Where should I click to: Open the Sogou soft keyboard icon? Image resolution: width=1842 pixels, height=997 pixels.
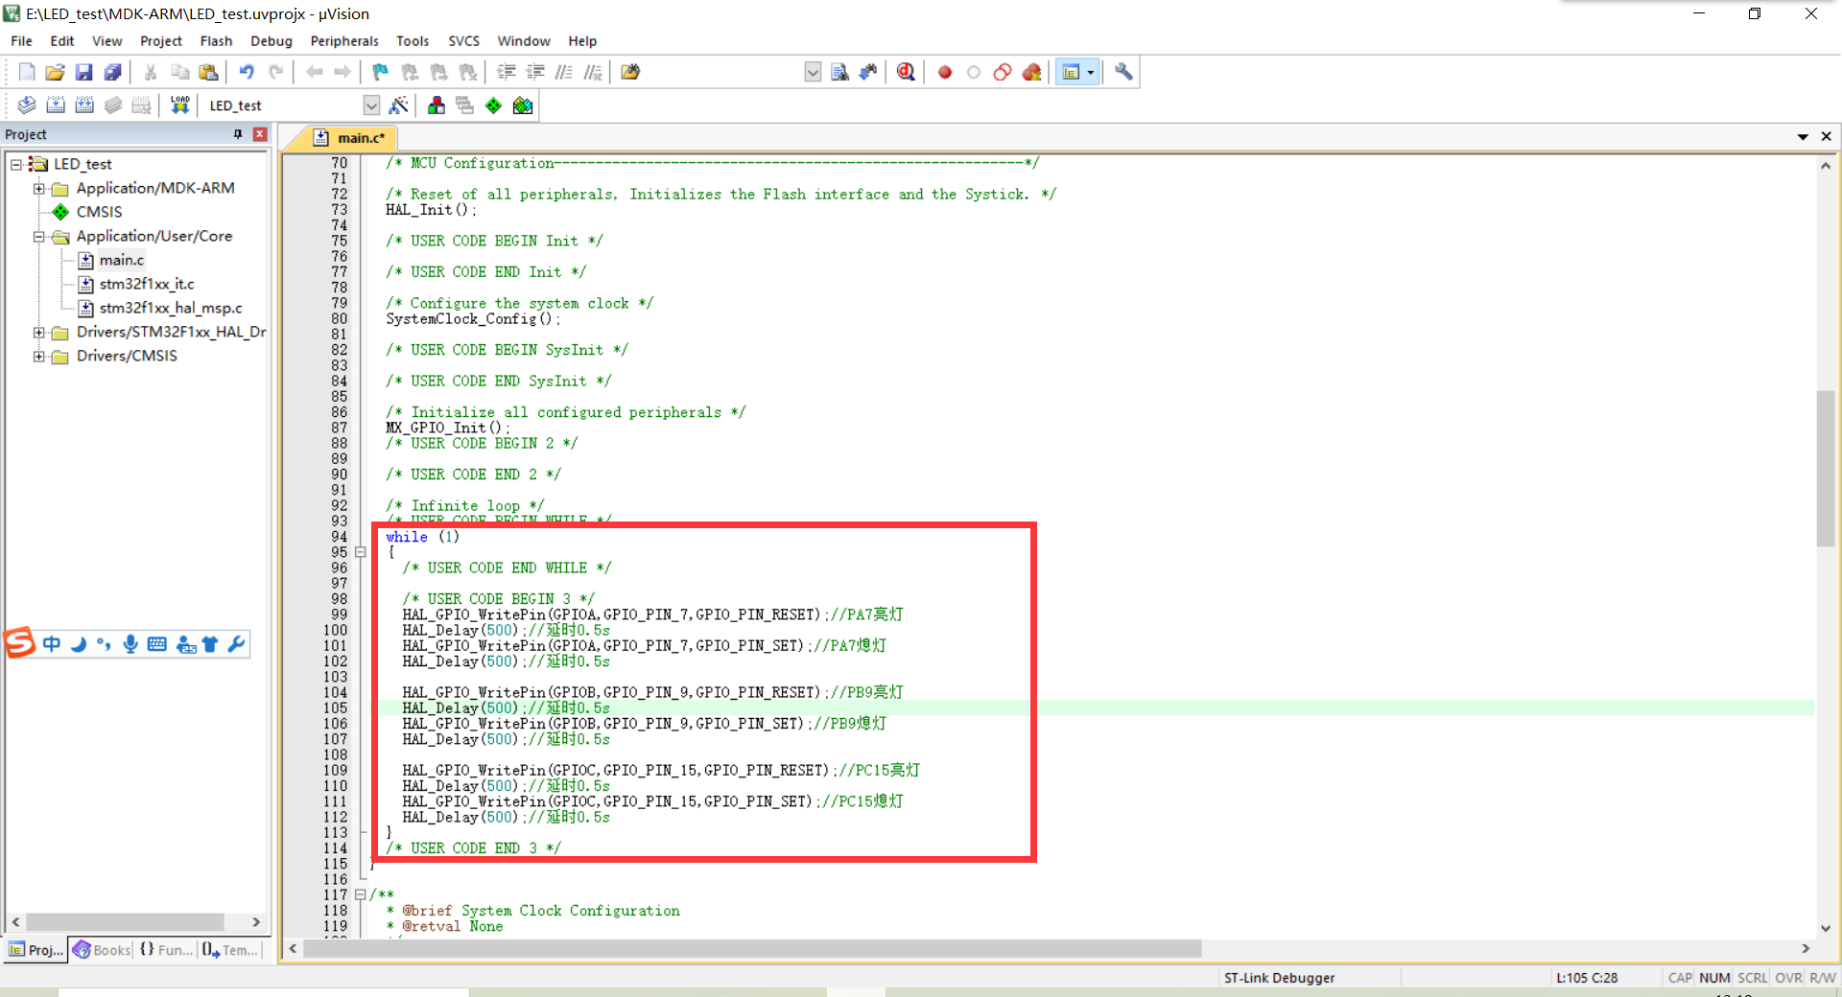click(x=157, y=644)
